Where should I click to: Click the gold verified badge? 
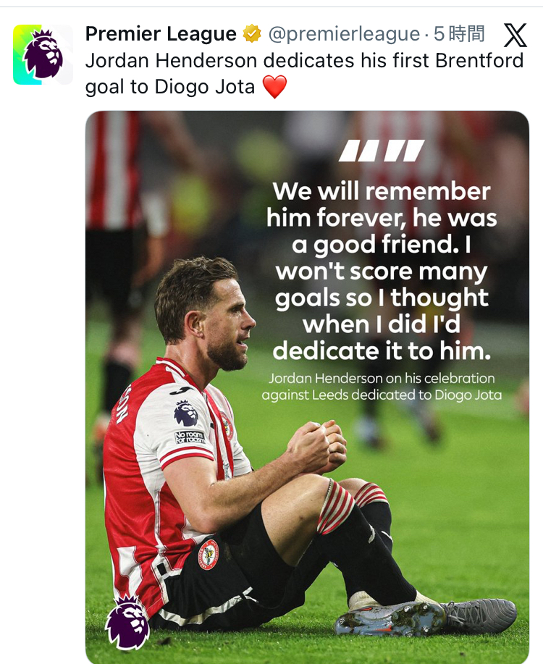pos(252,34)
